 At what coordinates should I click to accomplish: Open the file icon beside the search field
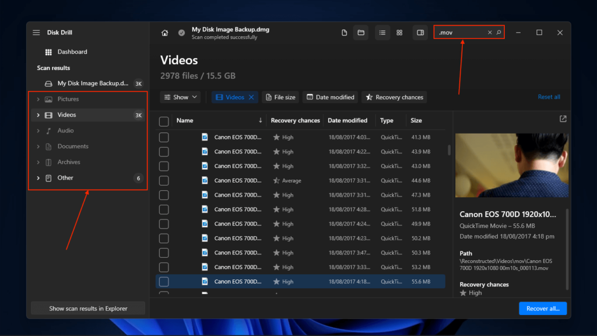point(344,32)
